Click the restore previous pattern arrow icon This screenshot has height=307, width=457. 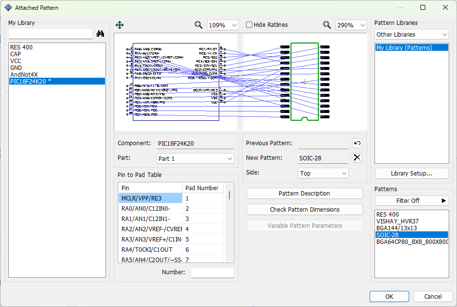click(357, 143)
